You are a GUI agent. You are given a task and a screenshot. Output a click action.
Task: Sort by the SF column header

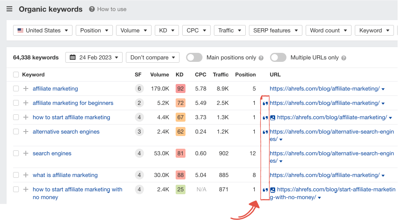[x=138, y=75]
